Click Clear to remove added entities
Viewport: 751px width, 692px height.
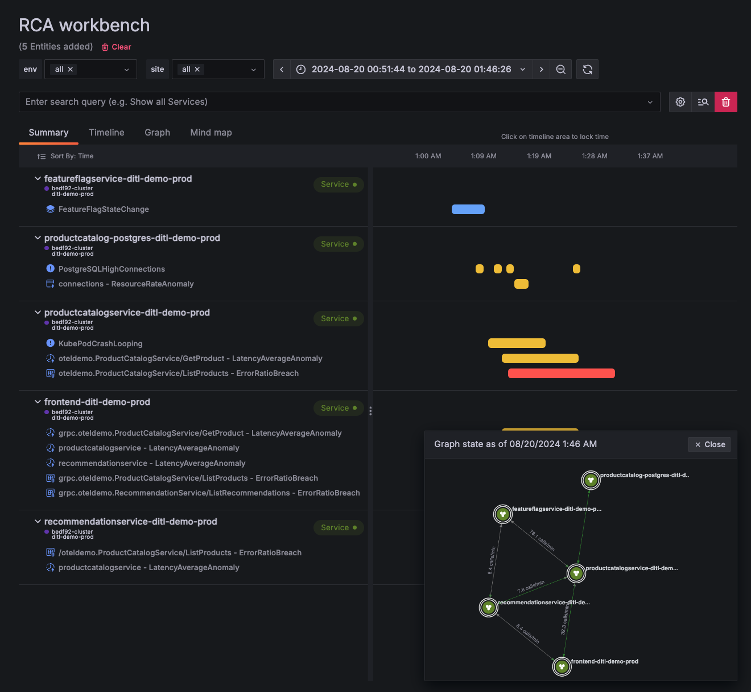pos(116,47)
